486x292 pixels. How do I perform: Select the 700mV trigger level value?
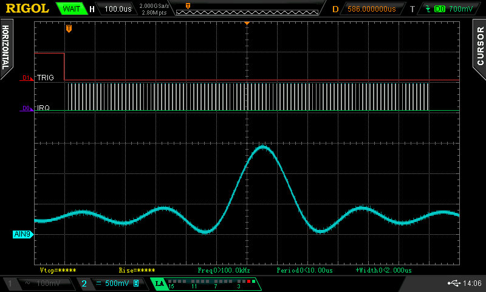(x=460, y=9)
